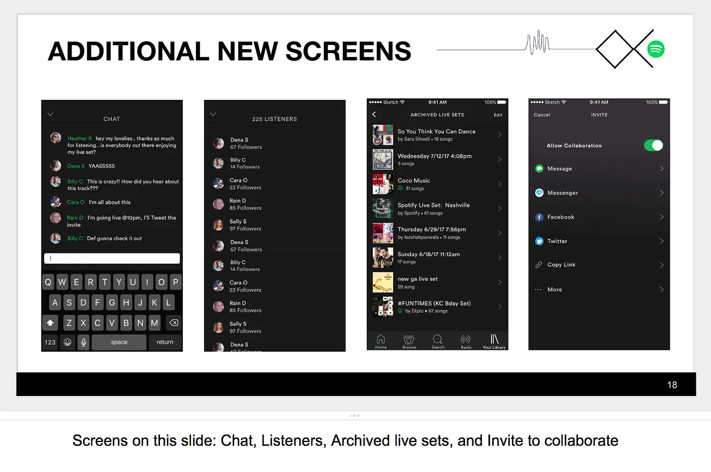Switch to the Home tab
711x472 pixels.
coord(381,342)
